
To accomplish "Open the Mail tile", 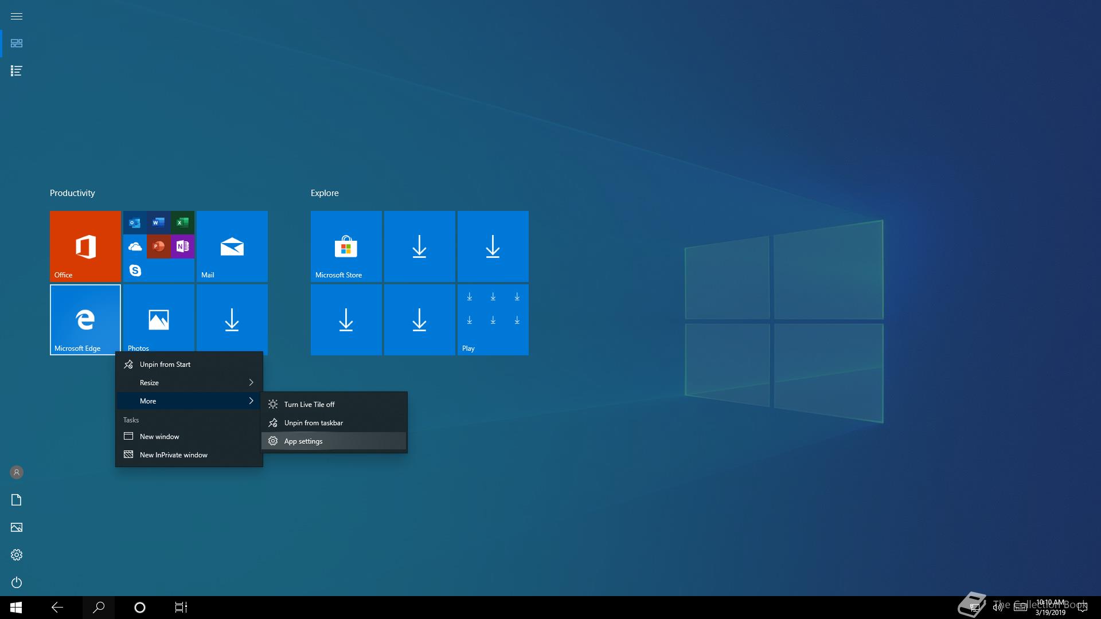I will point(232,246).
